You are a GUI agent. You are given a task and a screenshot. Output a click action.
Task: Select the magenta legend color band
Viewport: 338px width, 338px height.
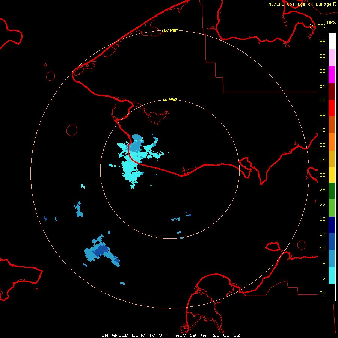332,75
